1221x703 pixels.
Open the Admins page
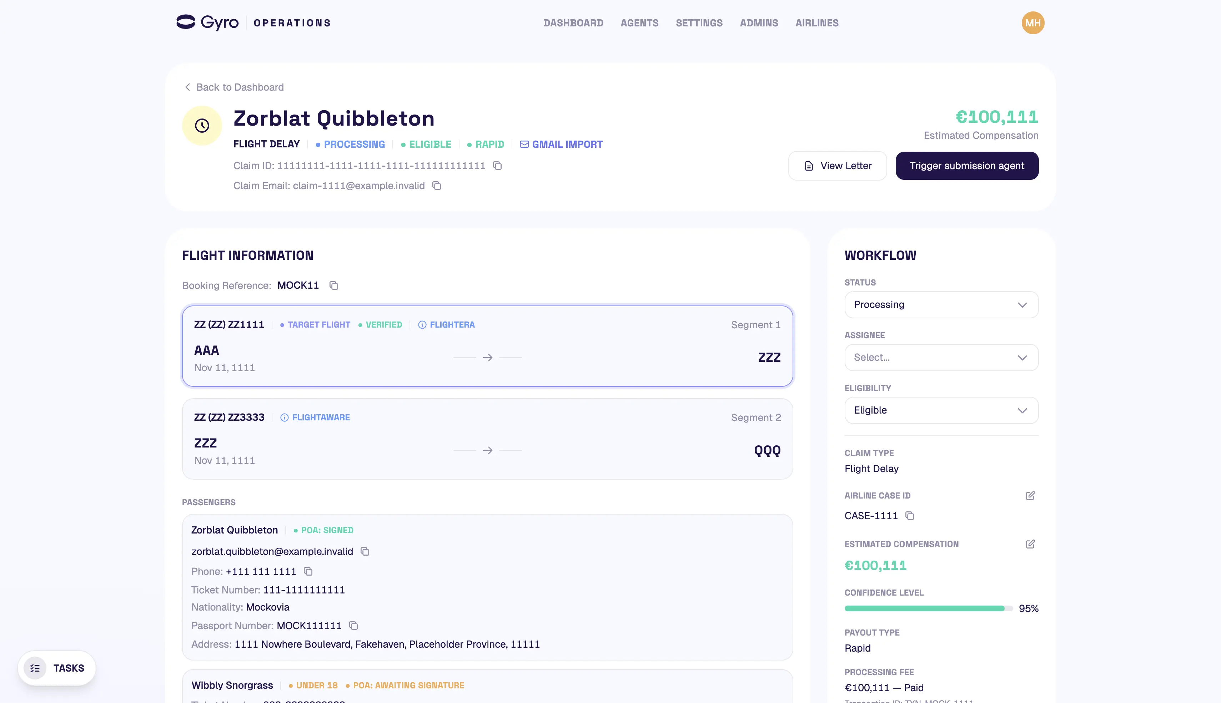click(x=759, y=23)
